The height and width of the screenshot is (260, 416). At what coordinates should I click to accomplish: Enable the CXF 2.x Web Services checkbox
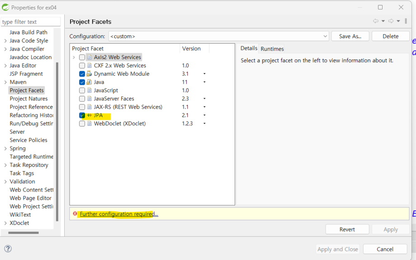(x=82, y=66)
